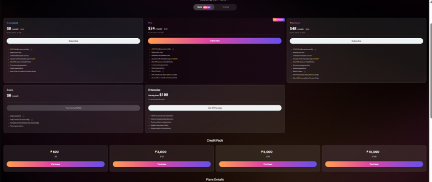Subscribe to the Pro $24 plan
This screenshot has width=432, height=182.
(x=215, y=41)
